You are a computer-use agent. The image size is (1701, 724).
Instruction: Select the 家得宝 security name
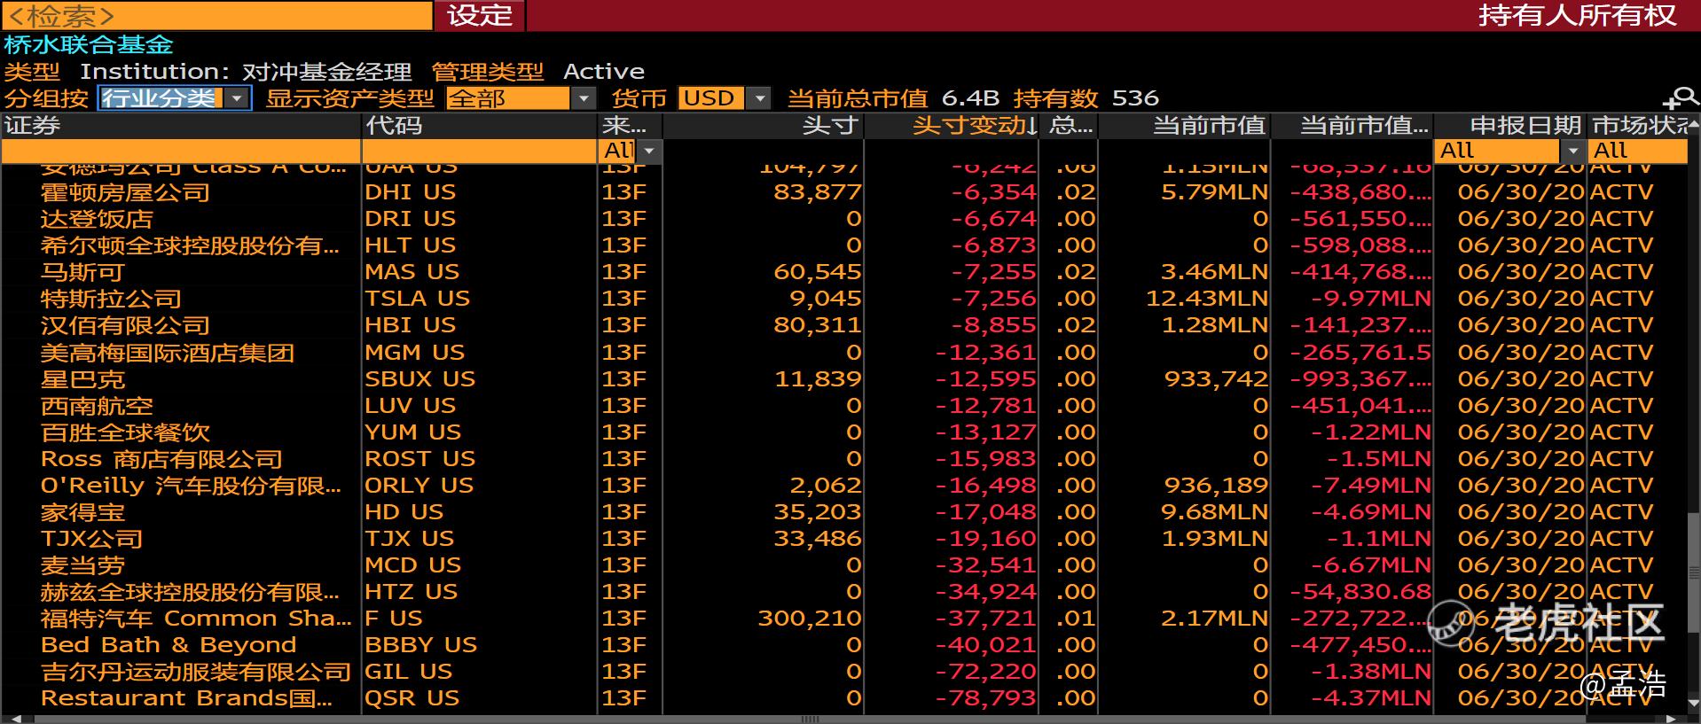[x=82, y=512]
